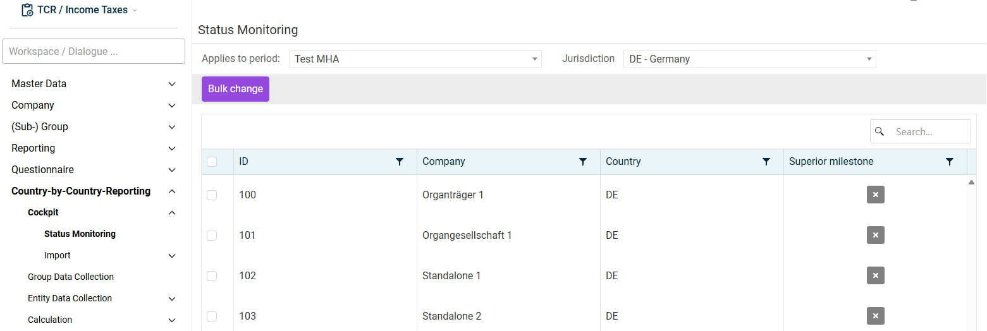Viewport: 987px width, 331px height.
Task: Click the Workspace / Dialogue search field
Action: click(94, 51)
